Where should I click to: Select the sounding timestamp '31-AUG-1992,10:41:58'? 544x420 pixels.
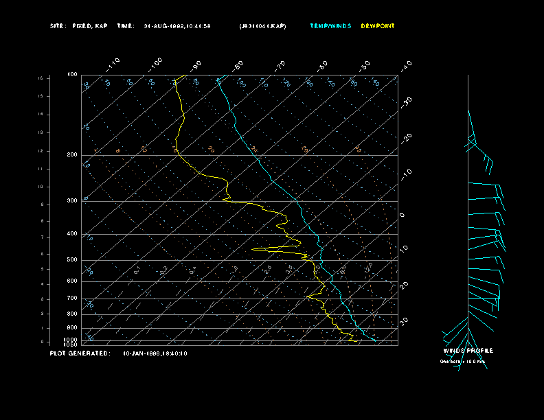pyautogui.click(x=177, y=26)
